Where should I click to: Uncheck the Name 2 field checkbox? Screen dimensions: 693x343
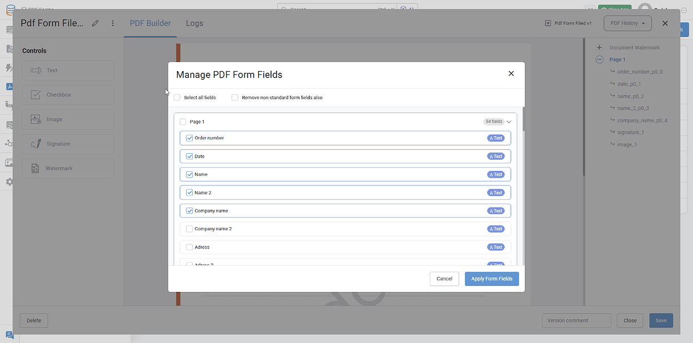point(189,193)
